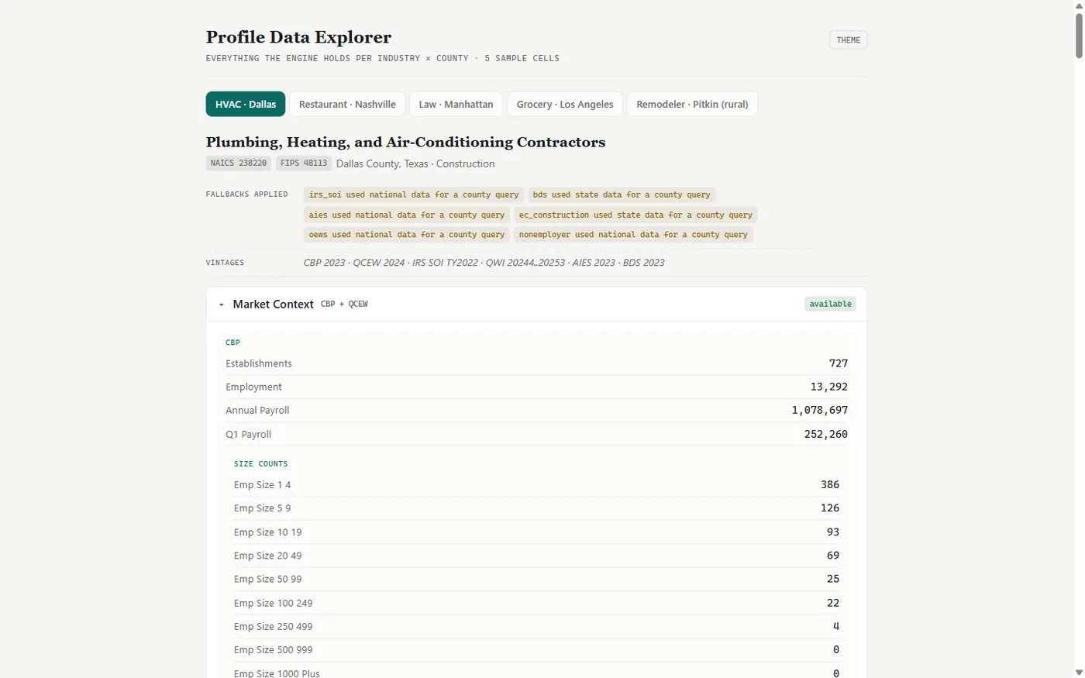1085x678 pixels.
Task: Click the Emp Size 50 99 label
Action: [x=267, y=579]
